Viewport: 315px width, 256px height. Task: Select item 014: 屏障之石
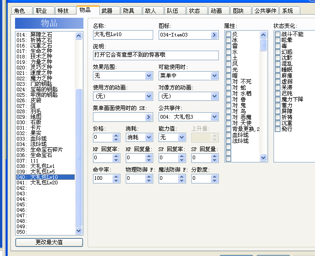[x=46, y=35]
